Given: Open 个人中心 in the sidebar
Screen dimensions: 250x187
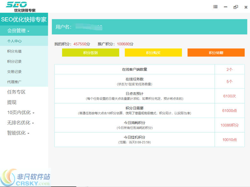Looking at the screenshot, I should point(24,41).
